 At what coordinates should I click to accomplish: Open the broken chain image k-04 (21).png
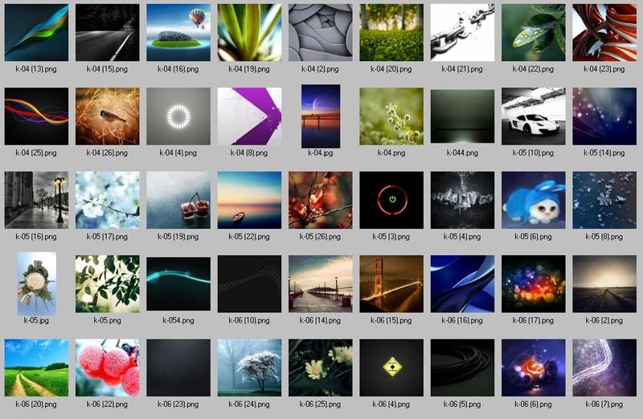tap(462, 32)
